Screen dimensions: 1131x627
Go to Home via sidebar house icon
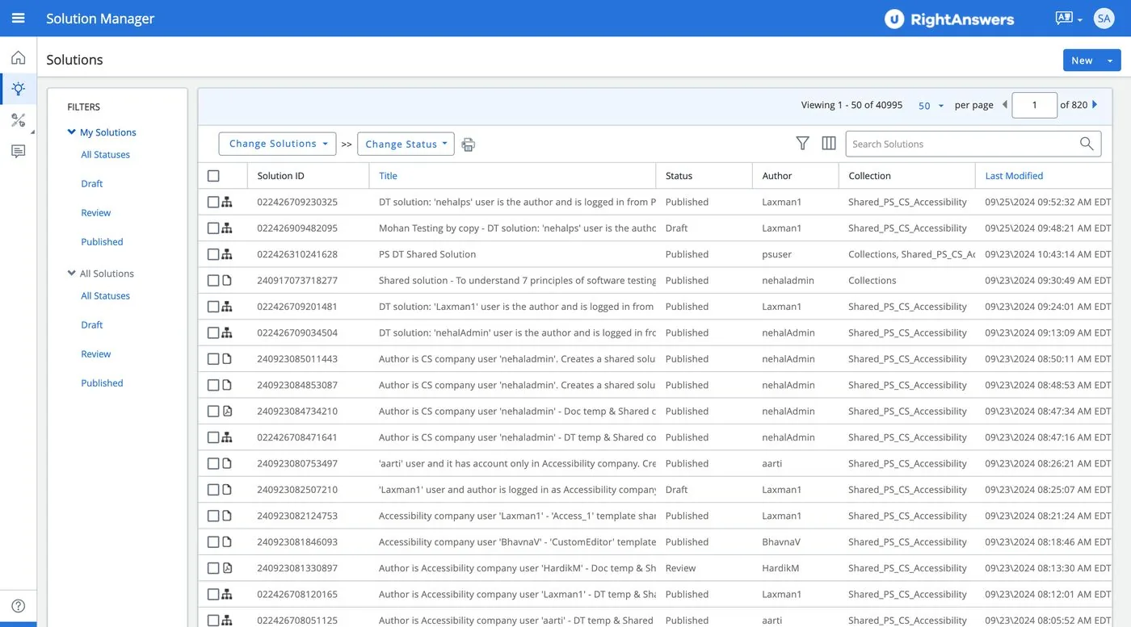[18, 57]
